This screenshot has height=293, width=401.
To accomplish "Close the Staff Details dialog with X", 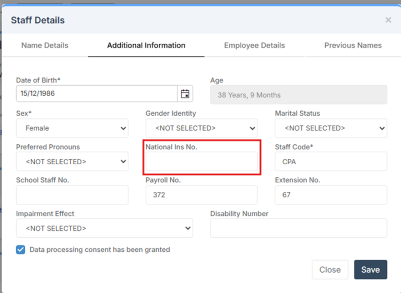I will point(388,20).
